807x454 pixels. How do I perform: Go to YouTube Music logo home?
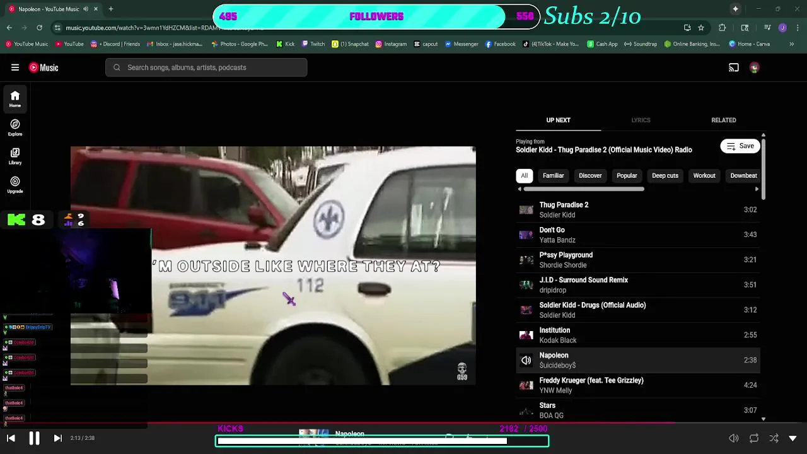44,67
